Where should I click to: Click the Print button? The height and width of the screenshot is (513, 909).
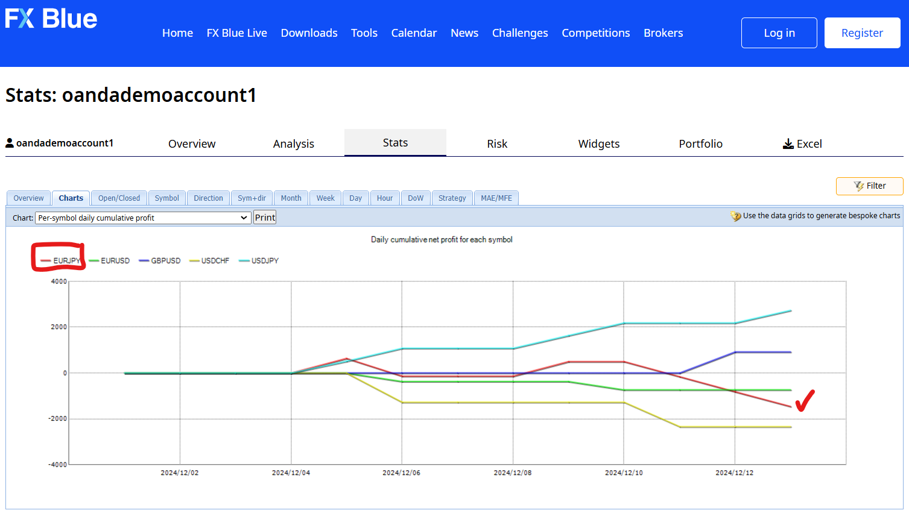(265, 218)
